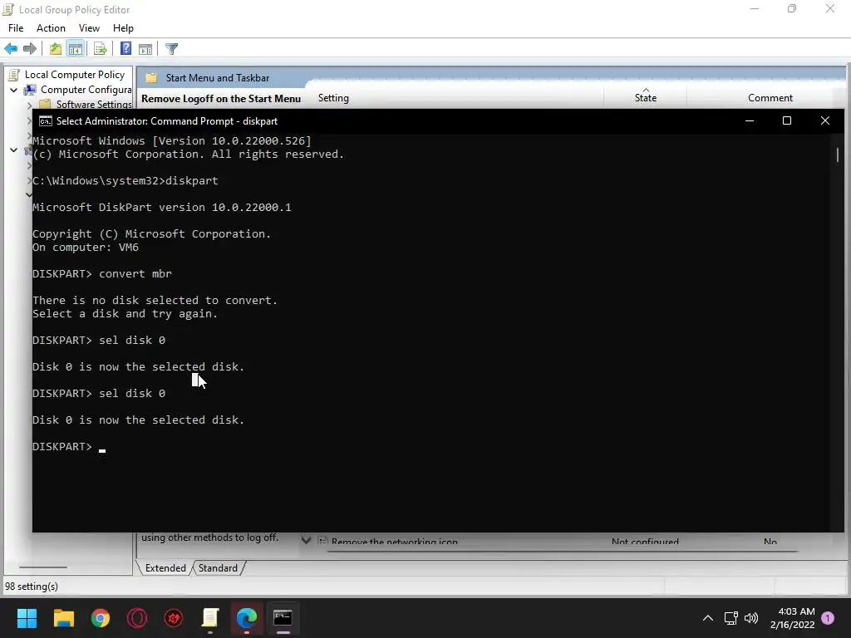Image resolution: width=851 pixels, height=638 pixels.
Task: Click 'There is no disk selected to convert.'
Action: [x=155, y=301]
